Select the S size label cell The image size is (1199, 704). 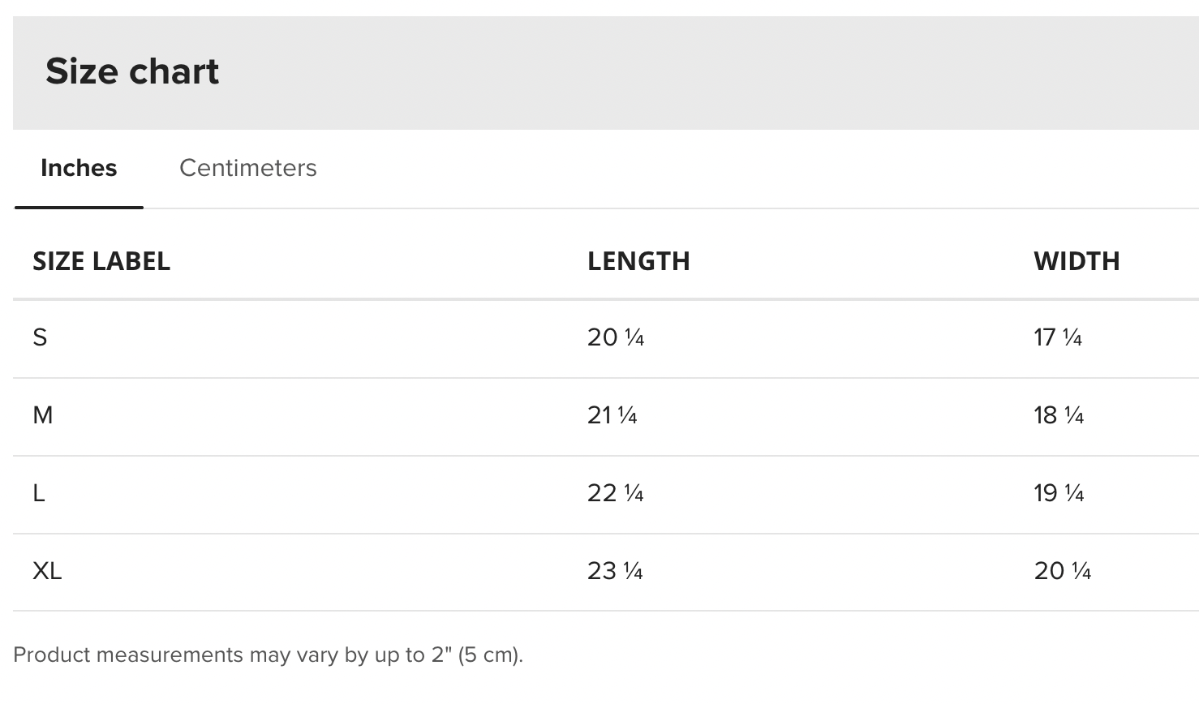pos(40,337)
